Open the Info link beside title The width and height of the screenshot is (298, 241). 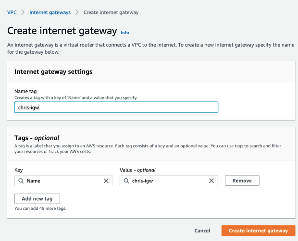tap(125, 33)
